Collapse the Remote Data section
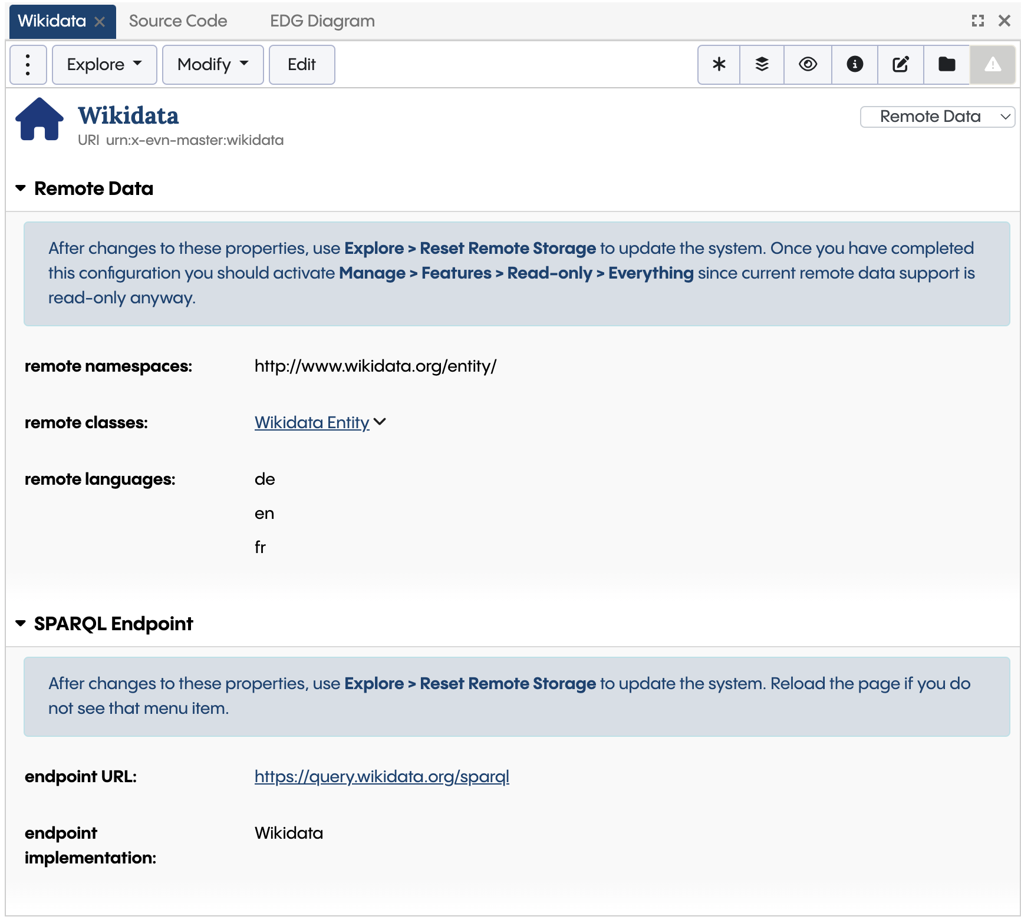Screen dimensions: 1021x920 click(21, 188)
